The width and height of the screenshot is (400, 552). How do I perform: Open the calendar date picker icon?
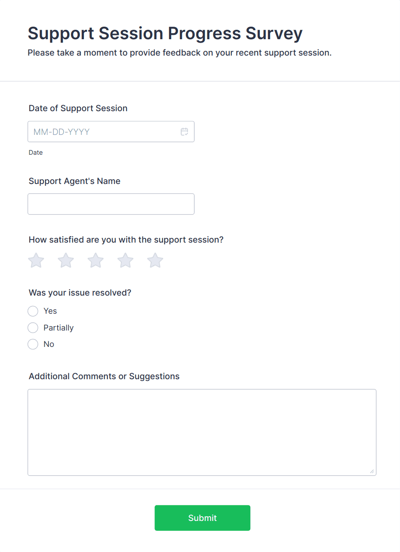pos(185,132)
